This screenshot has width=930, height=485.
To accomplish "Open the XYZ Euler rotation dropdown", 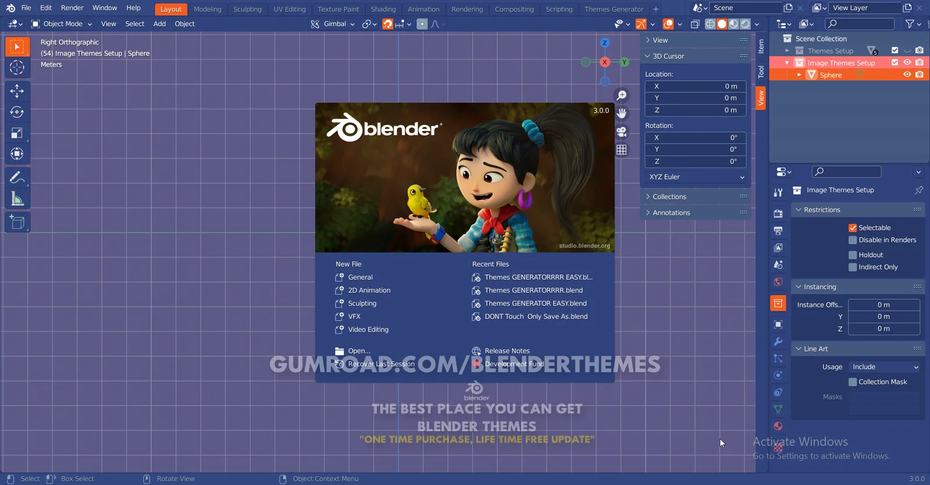I will [696, 177].
